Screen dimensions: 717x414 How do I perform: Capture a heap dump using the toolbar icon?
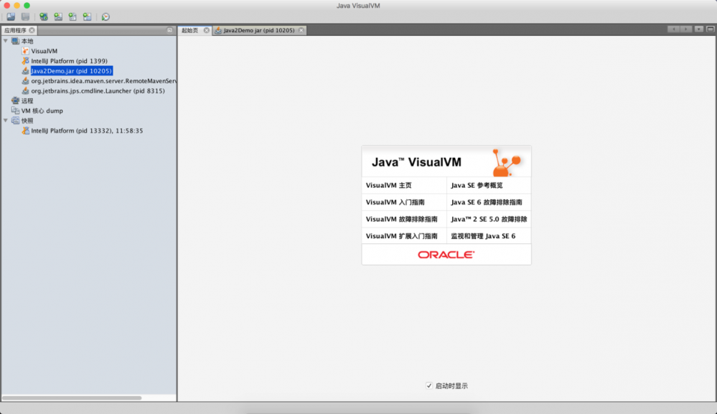57,16
